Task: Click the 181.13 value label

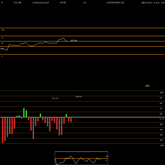Action: [x=55, y=98]
